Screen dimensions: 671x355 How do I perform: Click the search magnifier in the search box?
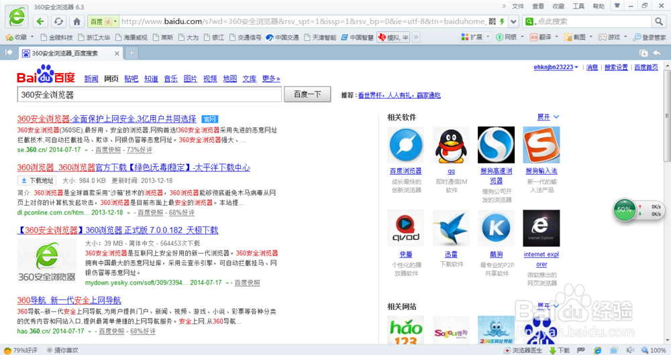[x=659, y=21]
